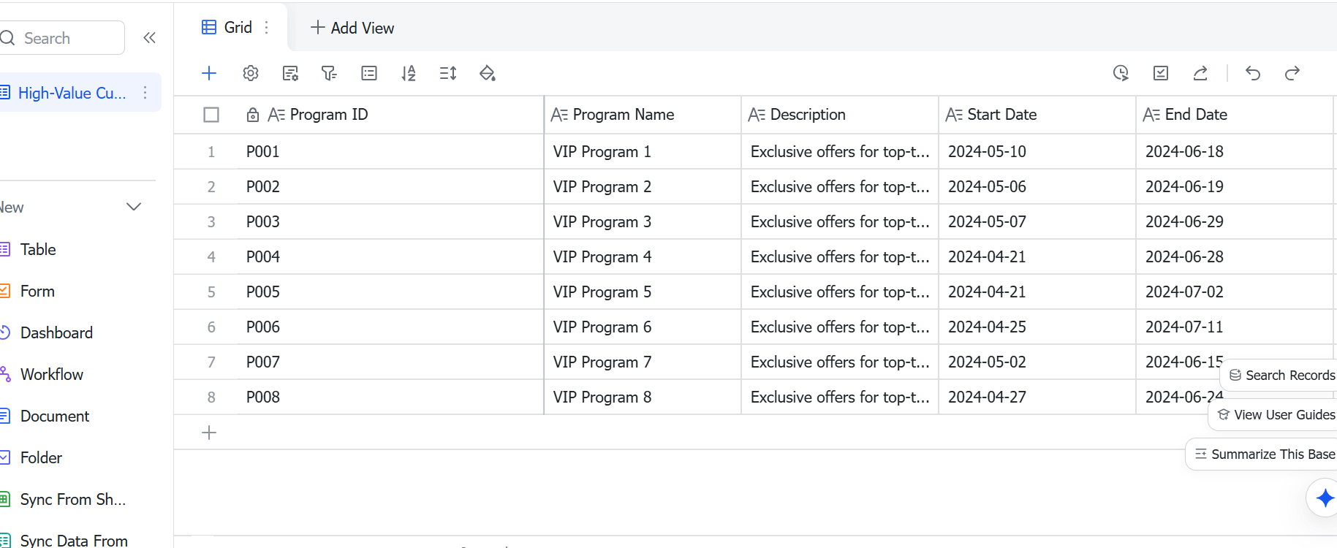Create a new Workflow from sidebar
Viewport: 1337px width, 548px height.
tap(52, 374)
